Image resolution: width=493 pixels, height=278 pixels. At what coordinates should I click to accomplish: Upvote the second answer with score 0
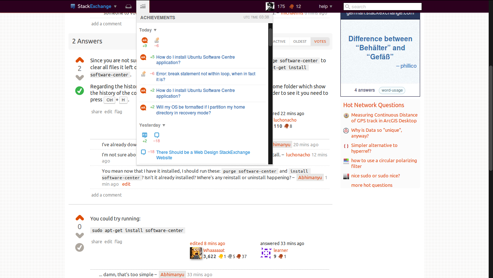click(x=80, y=218)
